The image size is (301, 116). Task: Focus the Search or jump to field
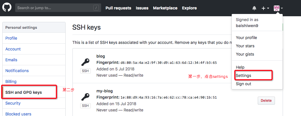coord(58,8)
